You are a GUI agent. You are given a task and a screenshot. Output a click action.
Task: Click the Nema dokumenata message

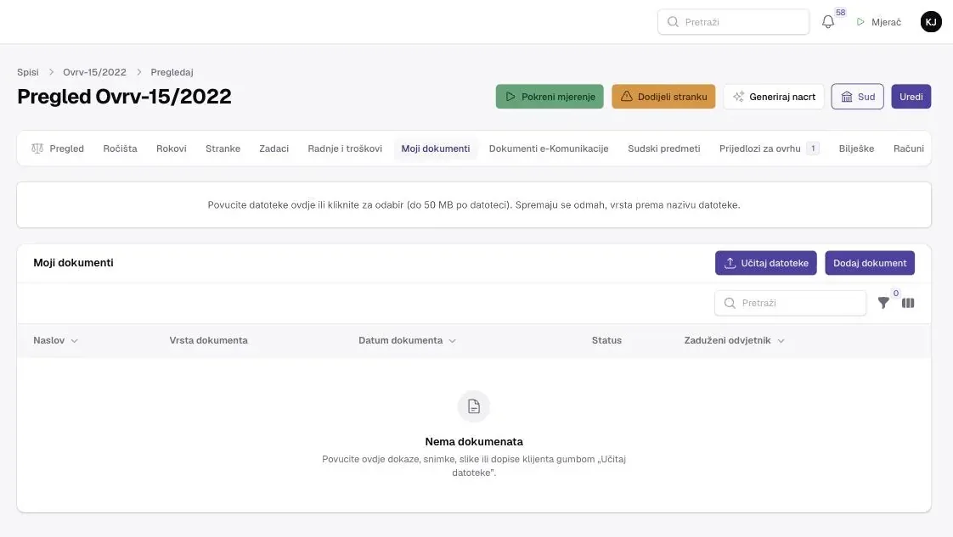tap(474, 442)
